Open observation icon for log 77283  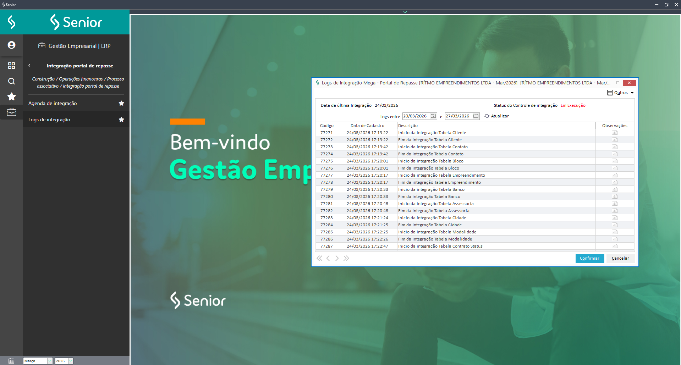point(615,218)
